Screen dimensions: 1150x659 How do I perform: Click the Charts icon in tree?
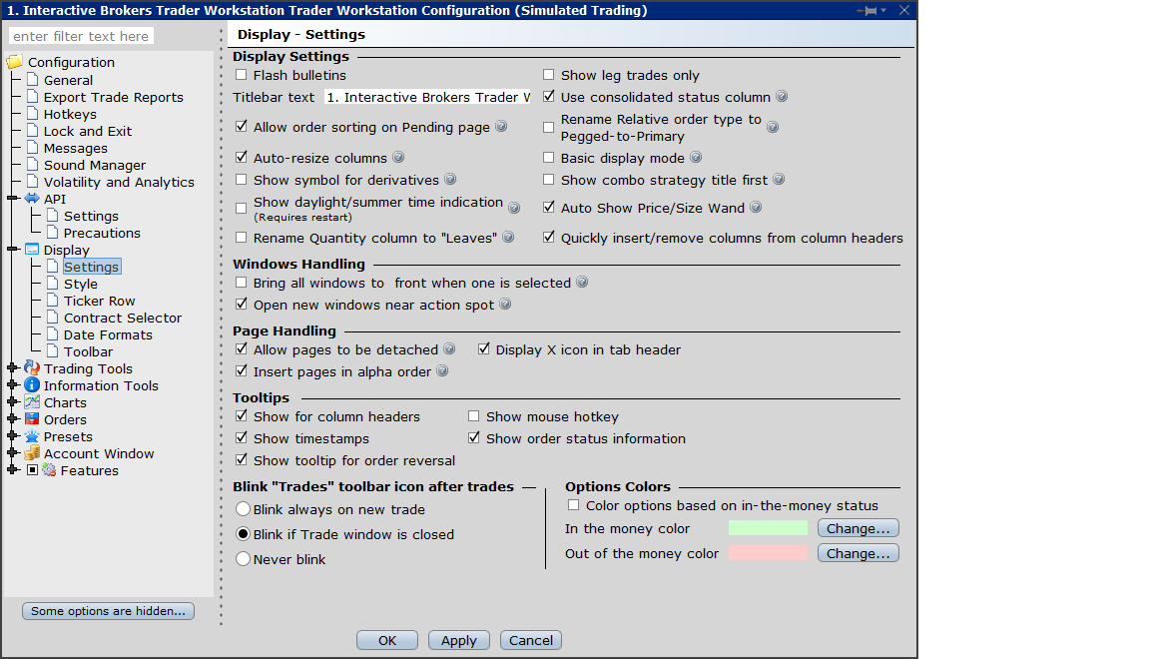pos(32,402)
